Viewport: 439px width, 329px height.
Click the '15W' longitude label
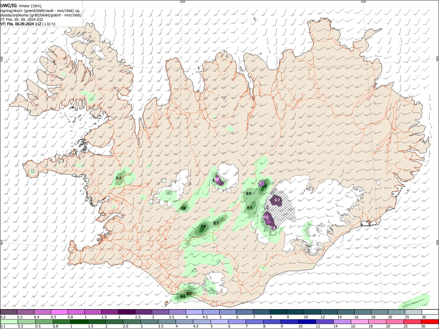pyautogui.click(x=363, y=2)
